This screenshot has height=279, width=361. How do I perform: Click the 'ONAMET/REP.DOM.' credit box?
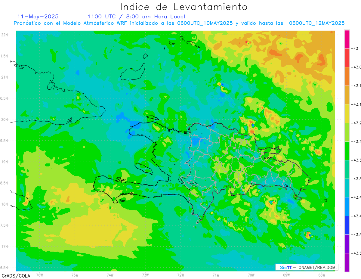click(x=307, y=267)
